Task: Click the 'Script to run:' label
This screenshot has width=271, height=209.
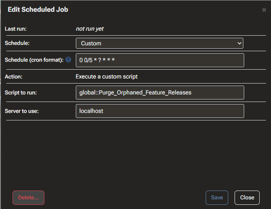Action: [x=21, y=93]
